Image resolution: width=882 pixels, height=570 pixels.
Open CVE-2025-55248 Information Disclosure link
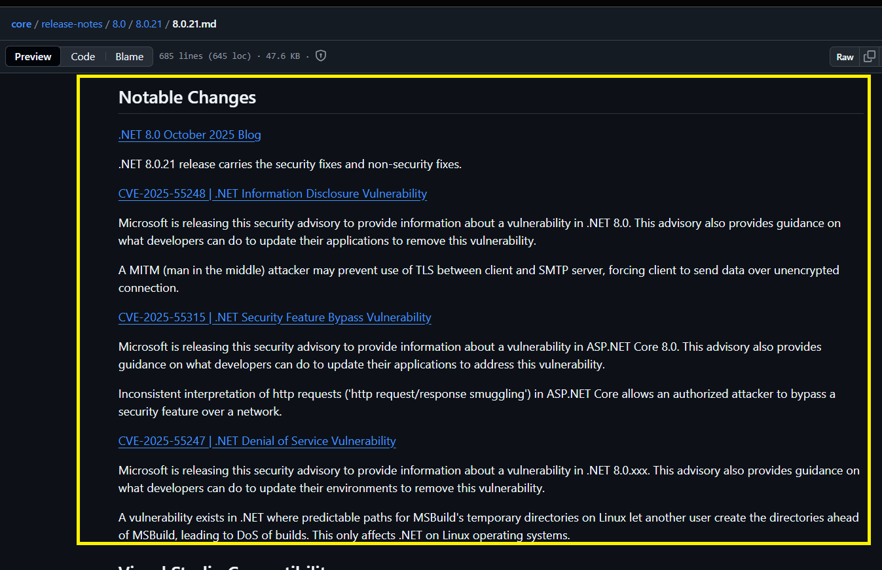click(x=272, y=194)
